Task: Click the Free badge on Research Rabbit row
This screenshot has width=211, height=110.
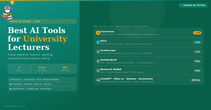Action: point(198,71)
